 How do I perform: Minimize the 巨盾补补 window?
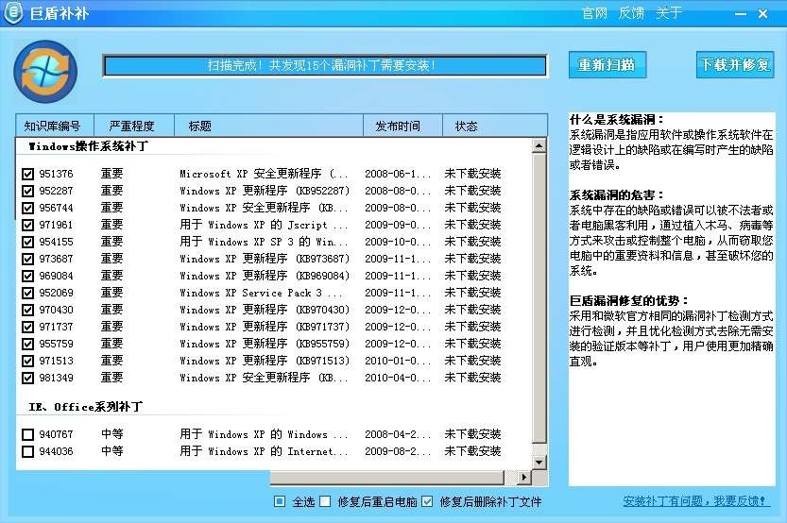tap(741, 14)
